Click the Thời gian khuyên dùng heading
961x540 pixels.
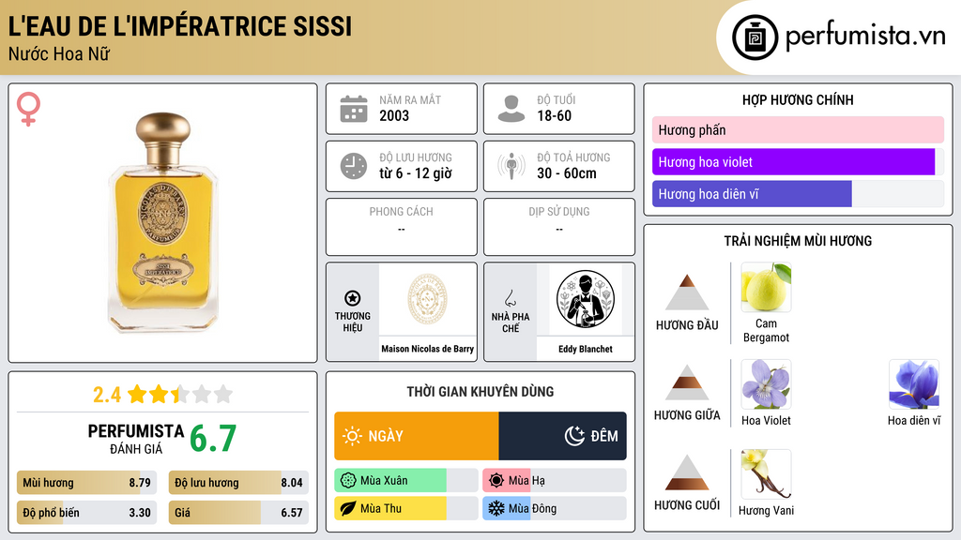click(480, 392)
